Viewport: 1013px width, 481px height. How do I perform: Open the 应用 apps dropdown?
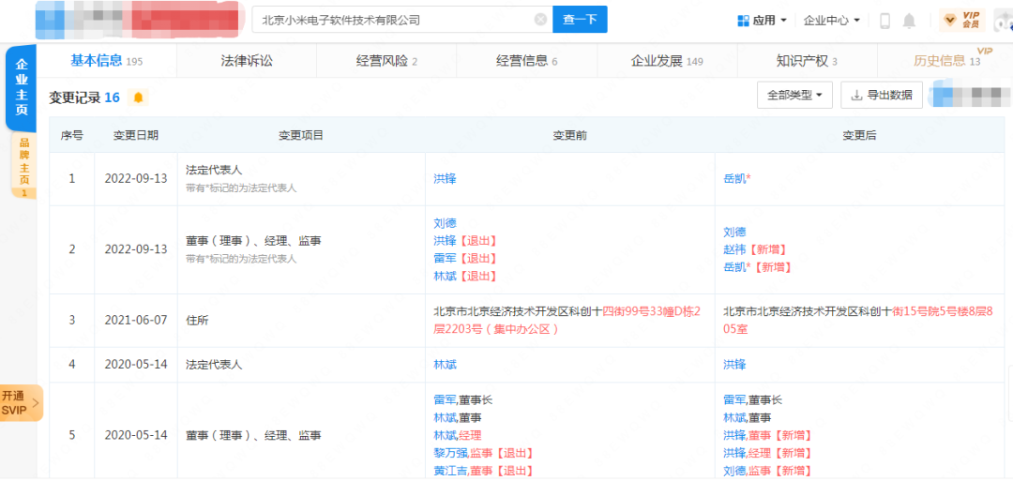763,20
